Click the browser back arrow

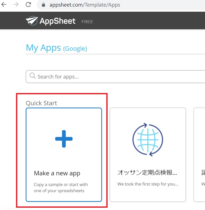[4, 5]
